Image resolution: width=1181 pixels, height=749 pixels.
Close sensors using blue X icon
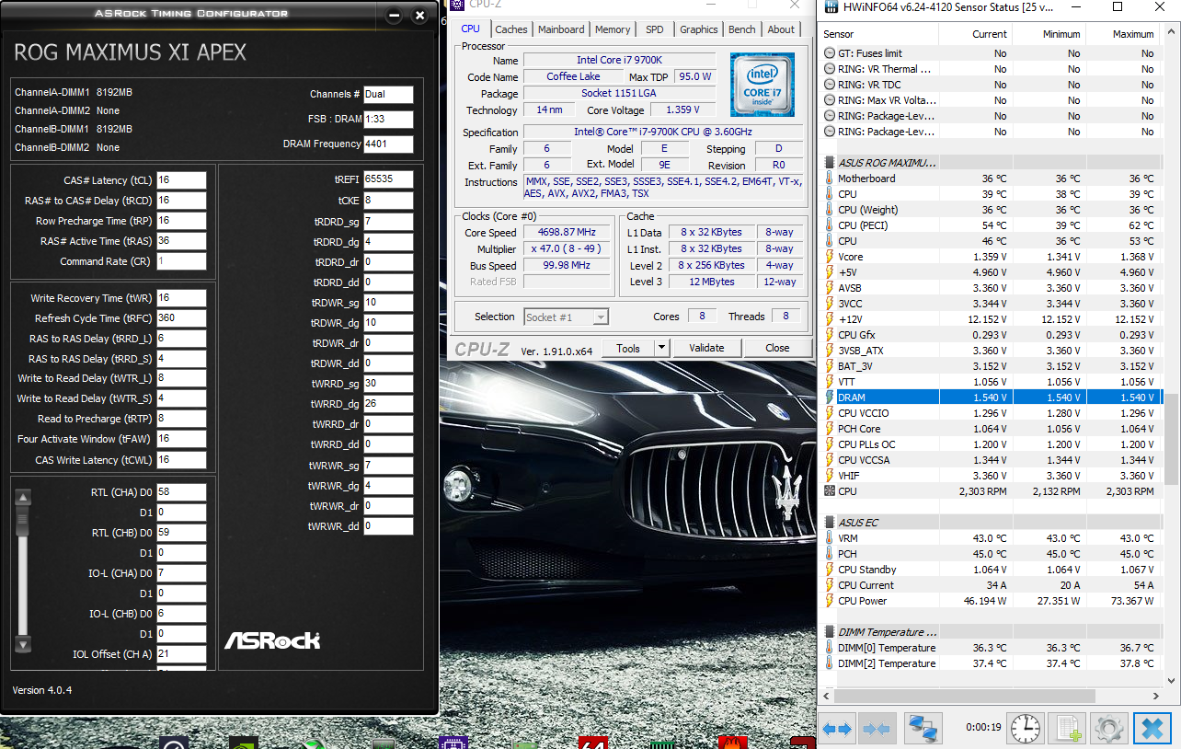[1152, 728]
